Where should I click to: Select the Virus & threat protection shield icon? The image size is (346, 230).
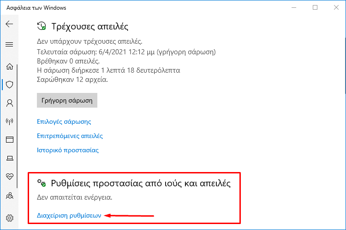[10, 85]
